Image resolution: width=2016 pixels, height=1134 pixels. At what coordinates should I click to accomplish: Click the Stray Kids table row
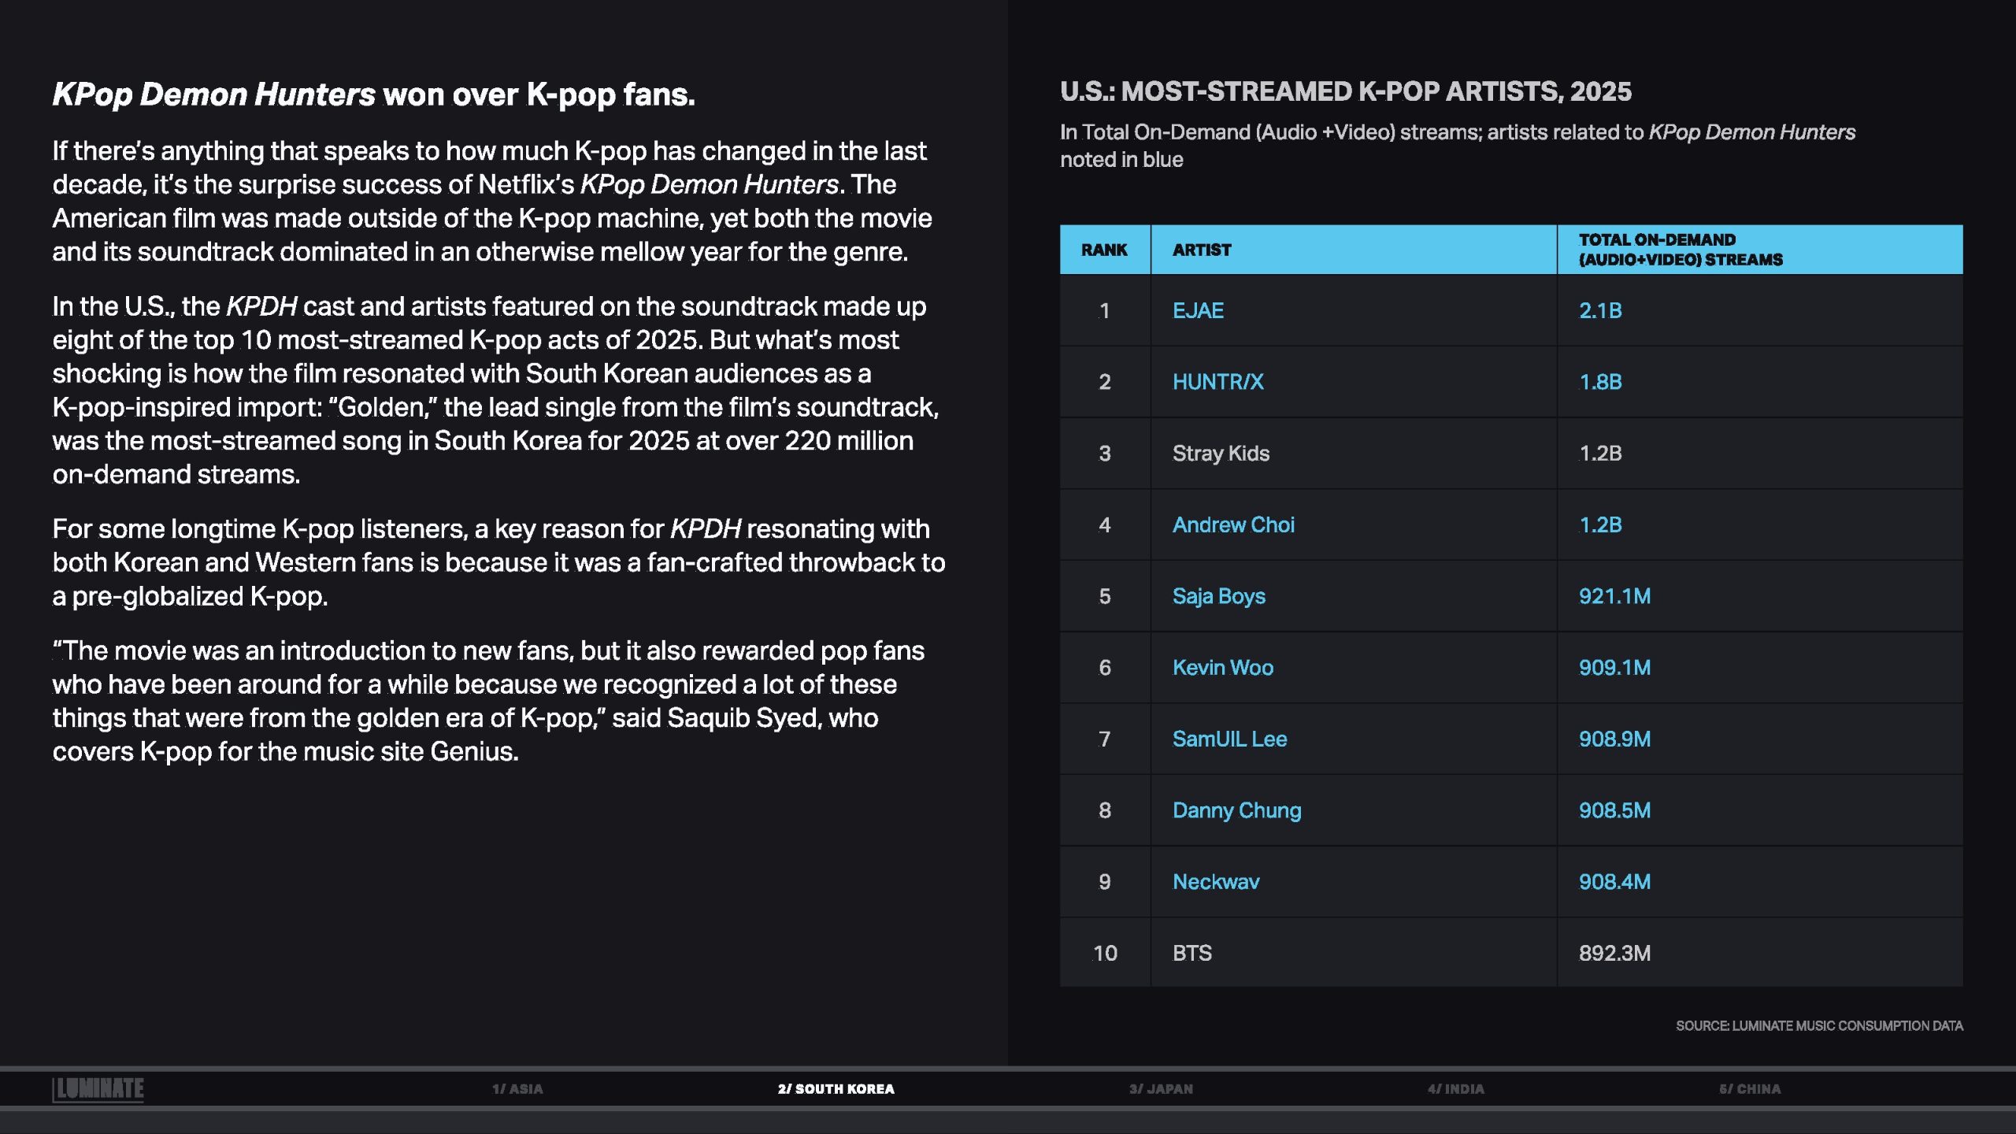1221,454
